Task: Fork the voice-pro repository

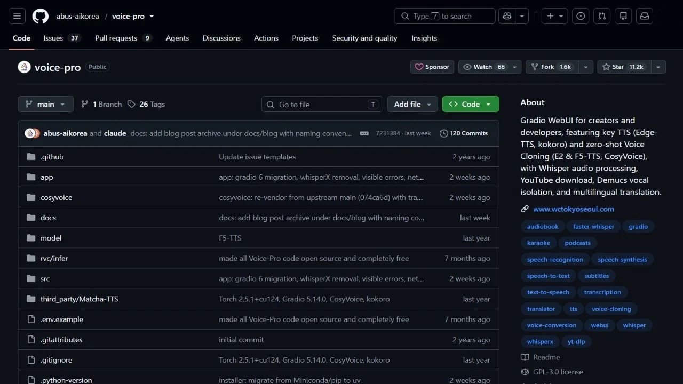Action: tap(552, 67)
